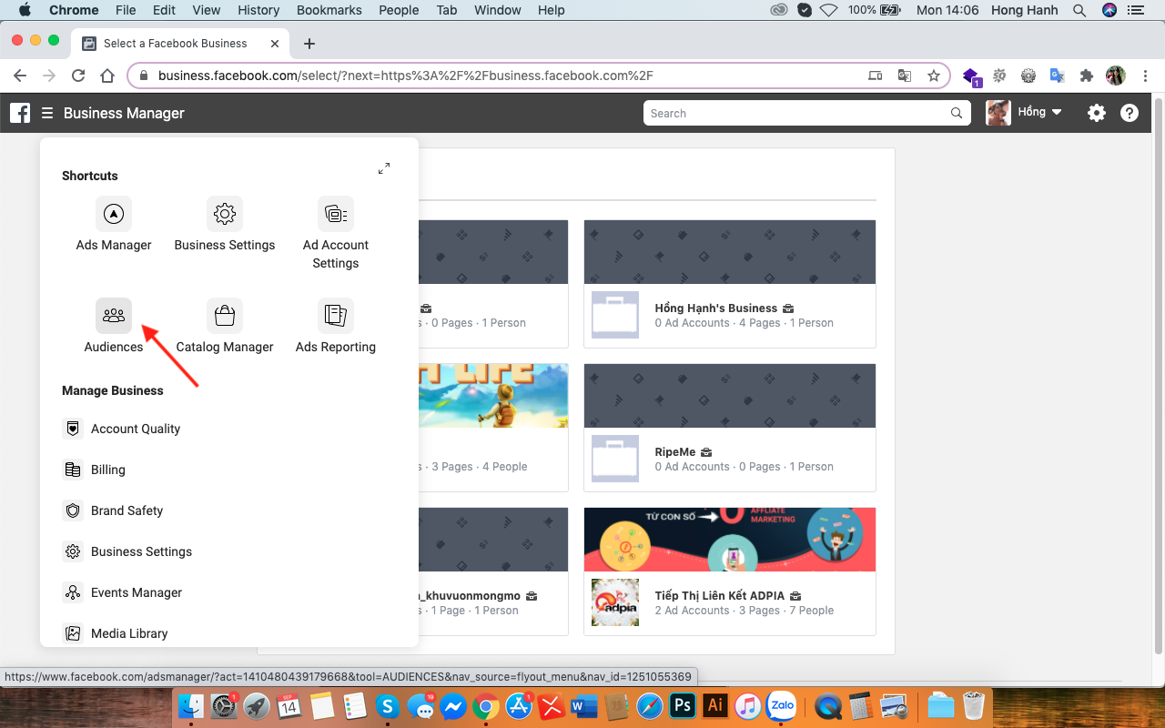Click the search magnifier in Business Manager search
The width and height of the screenshot is (1165, 728).
click(957, 114)
